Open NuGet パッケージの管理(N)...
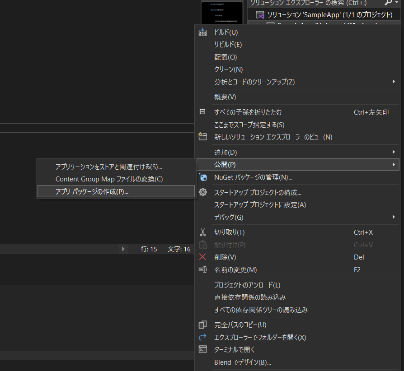The height and width of the screenshot is (371, 404). tap(298, 177)
